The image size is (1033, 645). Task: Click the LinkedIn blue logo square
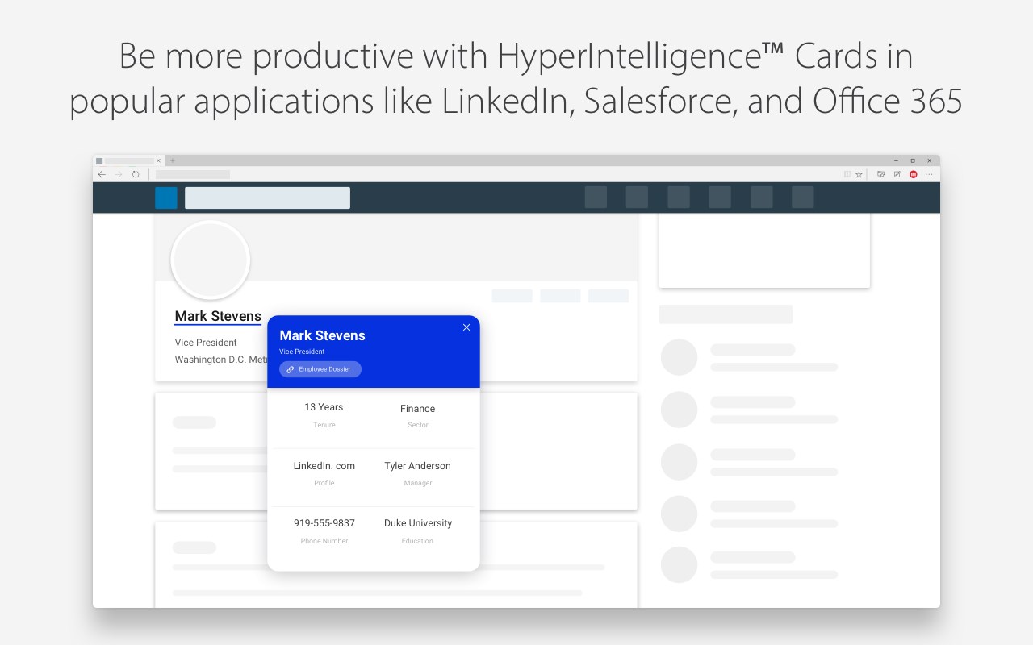pos(166,198)
